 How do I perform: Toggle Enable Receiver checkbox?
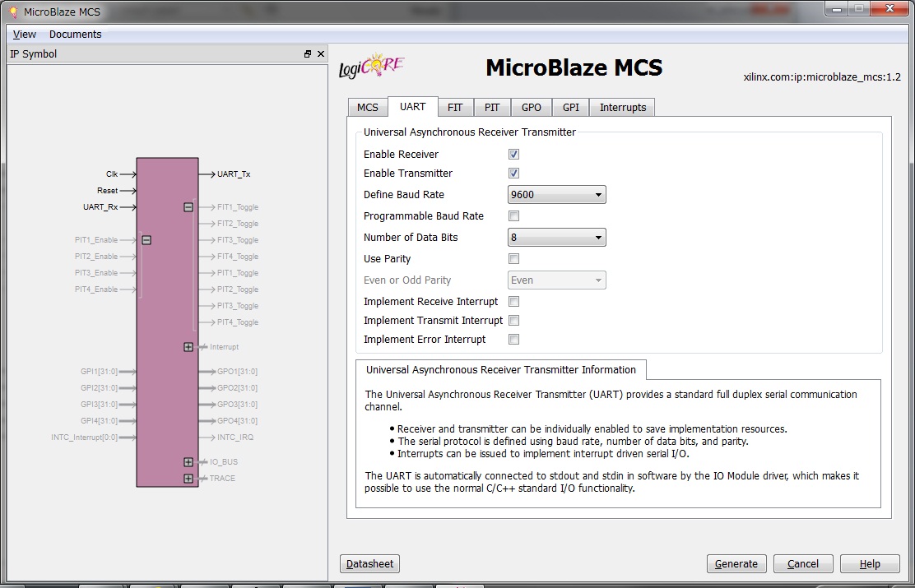click(x=513, y=155)
